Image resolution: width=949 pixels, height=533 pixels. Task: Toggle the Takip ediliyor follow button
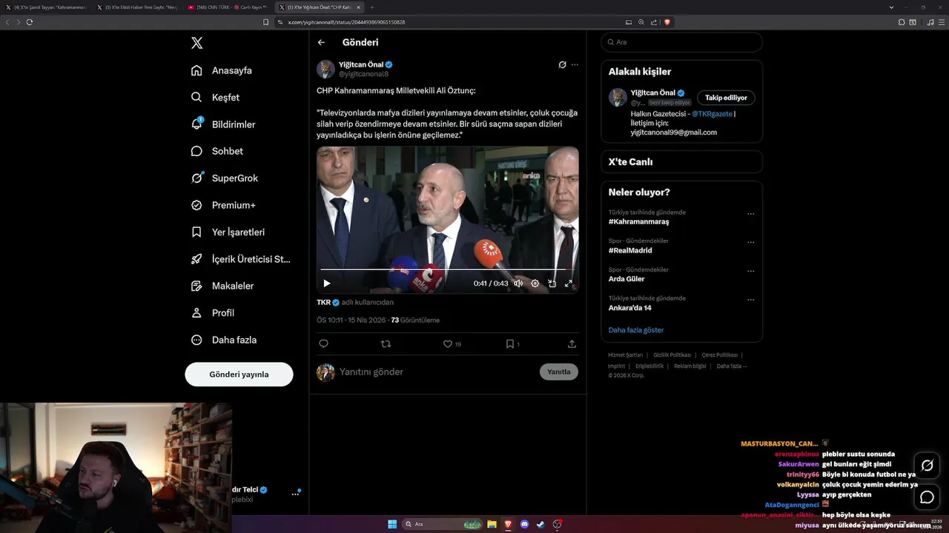pos(726,98)
